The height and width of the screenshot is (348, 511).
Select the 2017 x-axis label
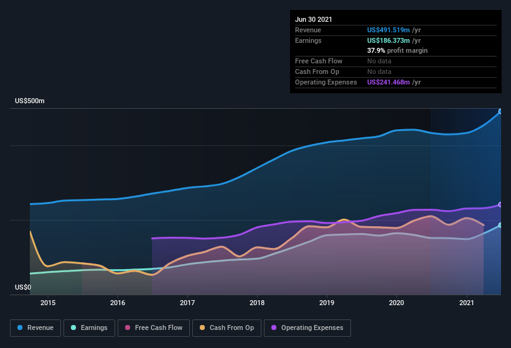point(187,303)
